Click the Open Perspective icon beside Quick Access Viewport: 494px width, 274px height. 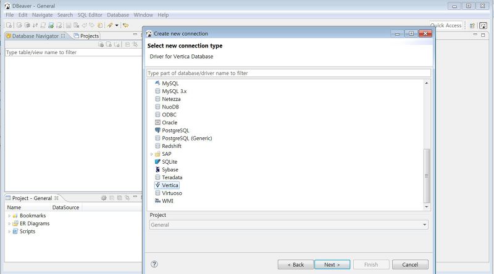click(472, 25)
